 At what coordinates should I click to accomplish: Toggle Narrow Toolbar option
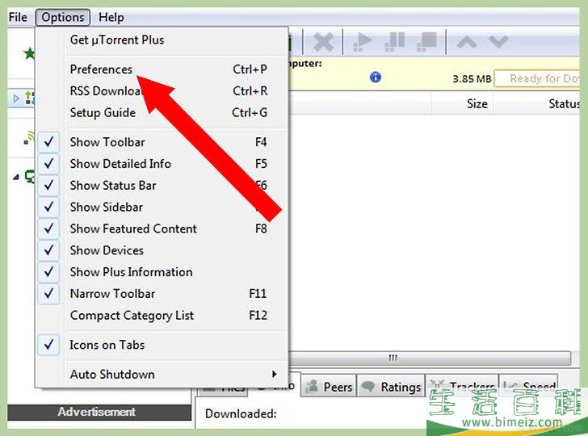pos(48,294)
